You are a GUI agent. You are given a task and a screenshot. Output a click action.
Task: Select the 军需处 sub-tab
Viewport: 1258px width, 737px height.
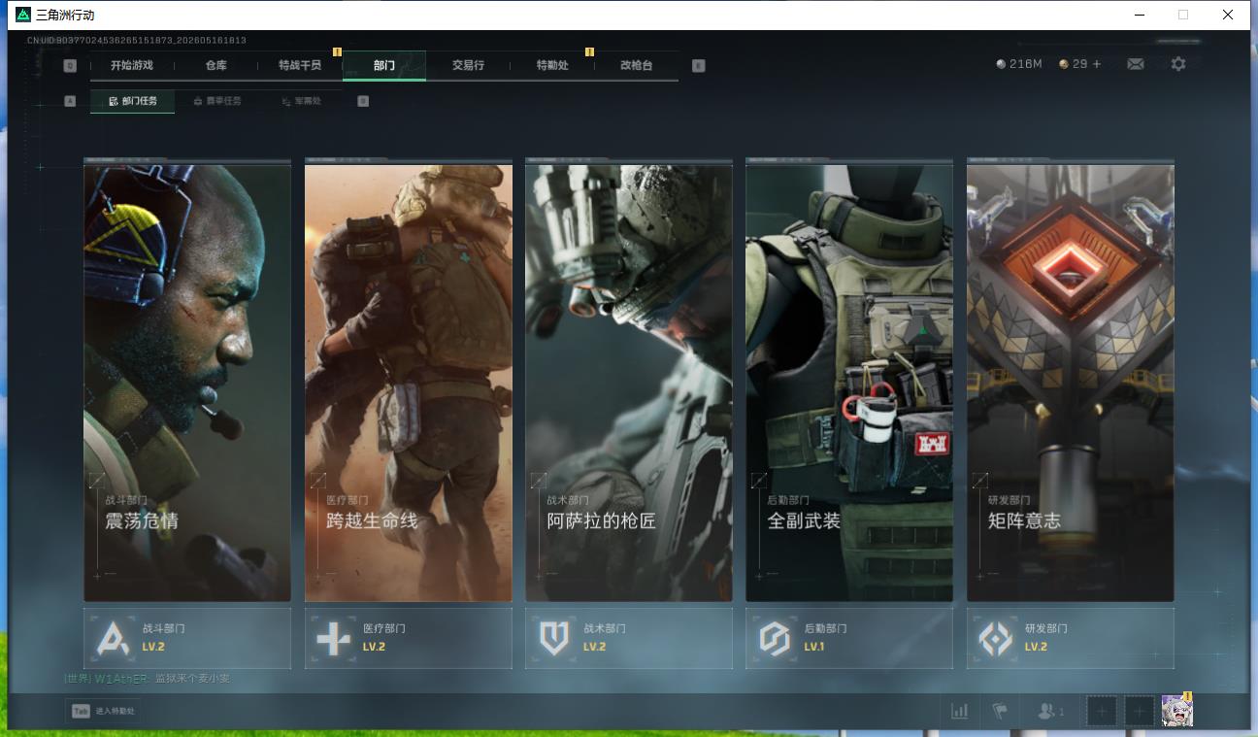click(302, 101)
